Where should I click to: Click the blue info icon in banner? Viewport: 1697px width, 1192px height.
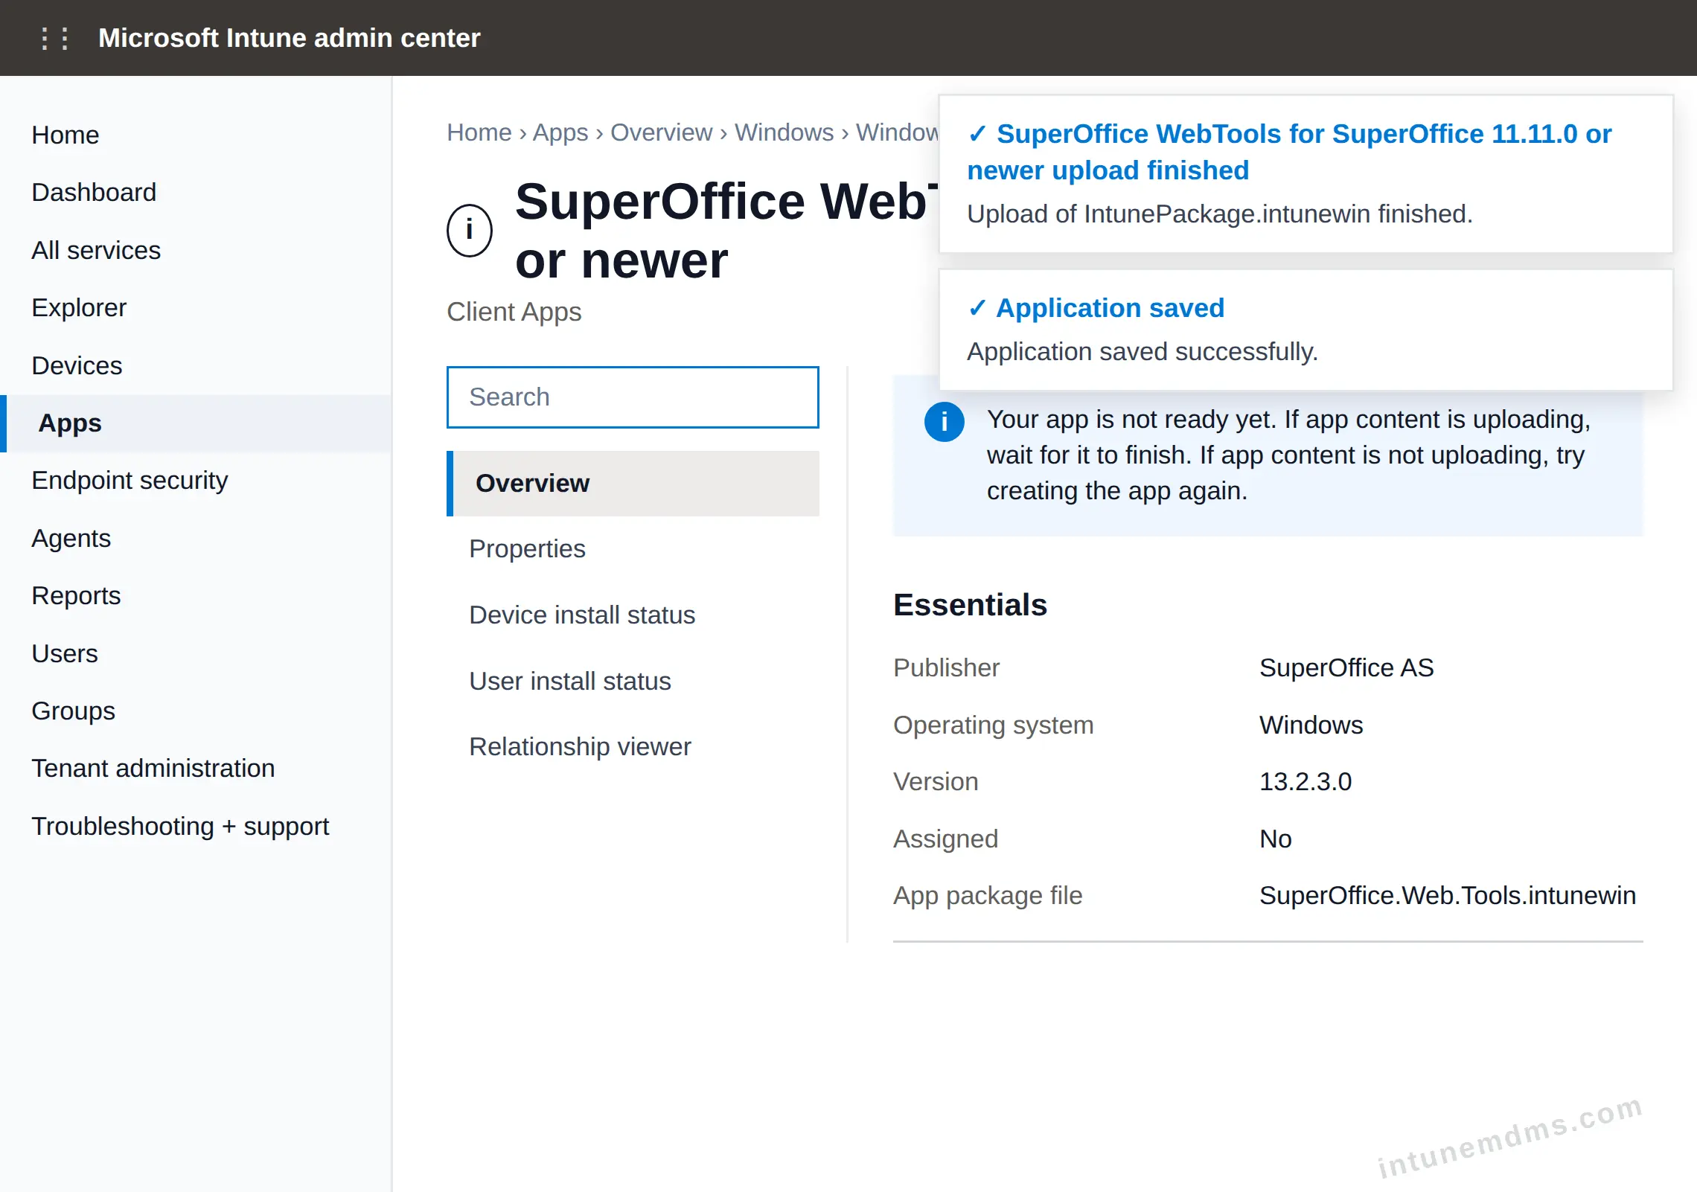[x=944, y=422]
